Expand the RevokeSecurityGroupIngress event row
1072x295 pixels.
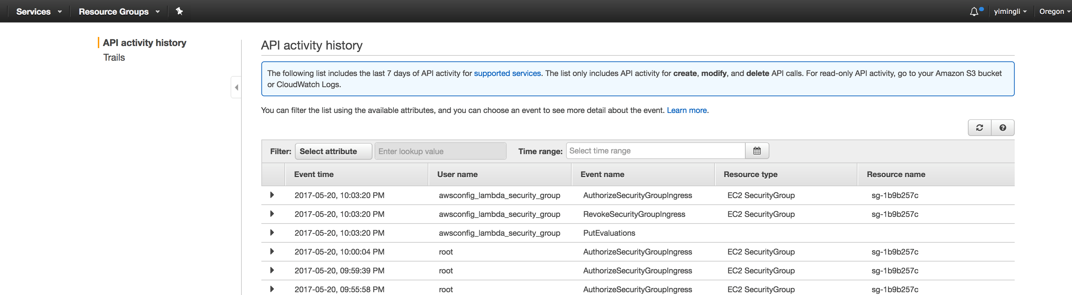[272, 214]
